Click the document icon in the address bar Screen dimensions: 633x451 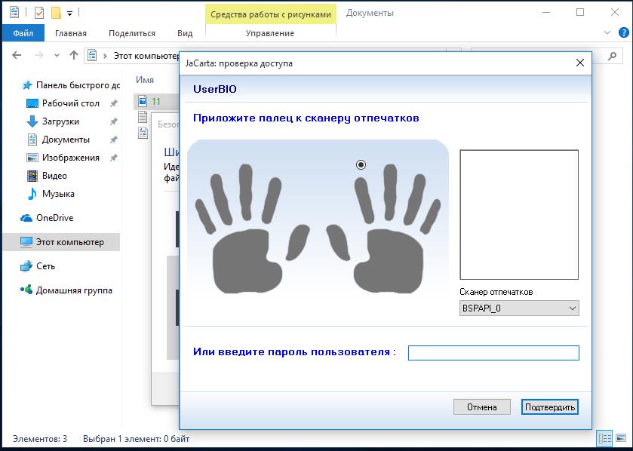(x=92, y=55)
